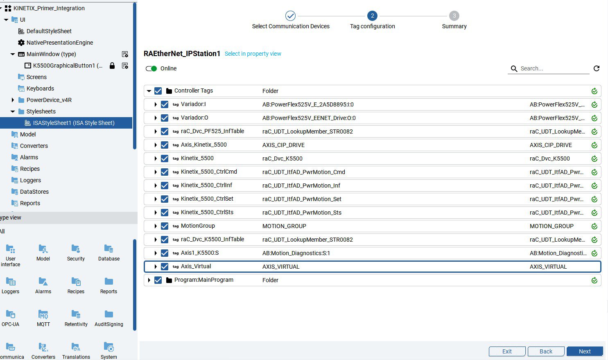Uncheck the Program:MainProgram folder checkbox
The height and width of the screenshot is (360, 608).
pyautogui.click(x=158, y=280)
